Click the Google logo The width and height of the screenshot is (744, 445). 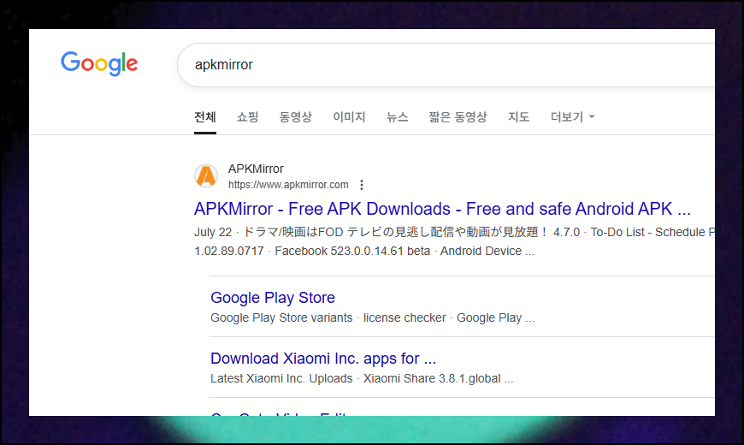99,63
